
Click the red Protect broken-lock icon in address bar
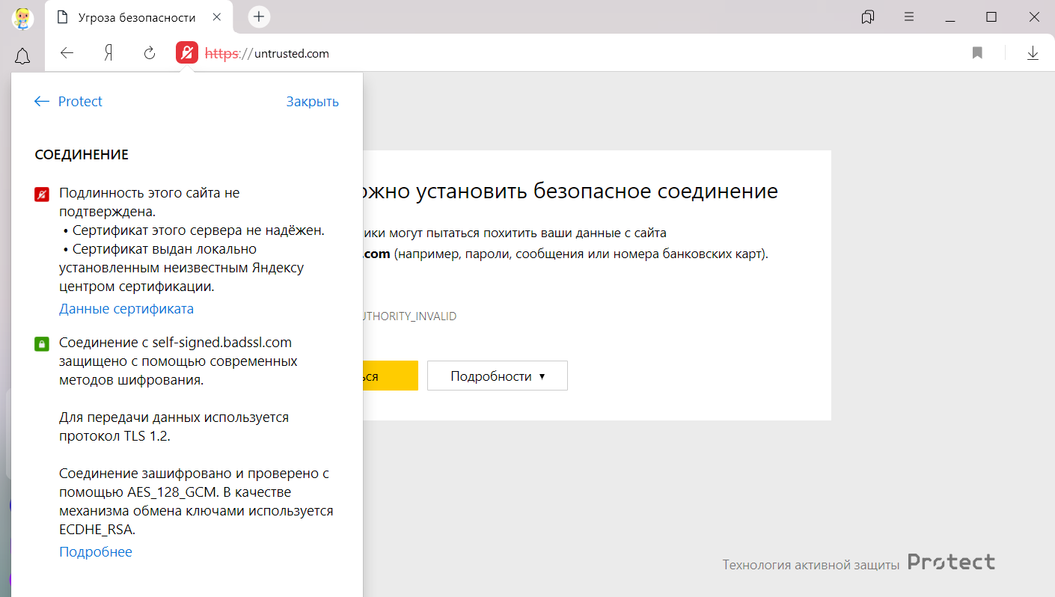pos(187,53)
